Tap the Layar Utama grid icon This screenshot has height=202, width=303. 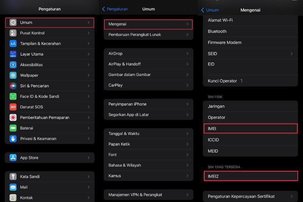(x=13, y=54)
